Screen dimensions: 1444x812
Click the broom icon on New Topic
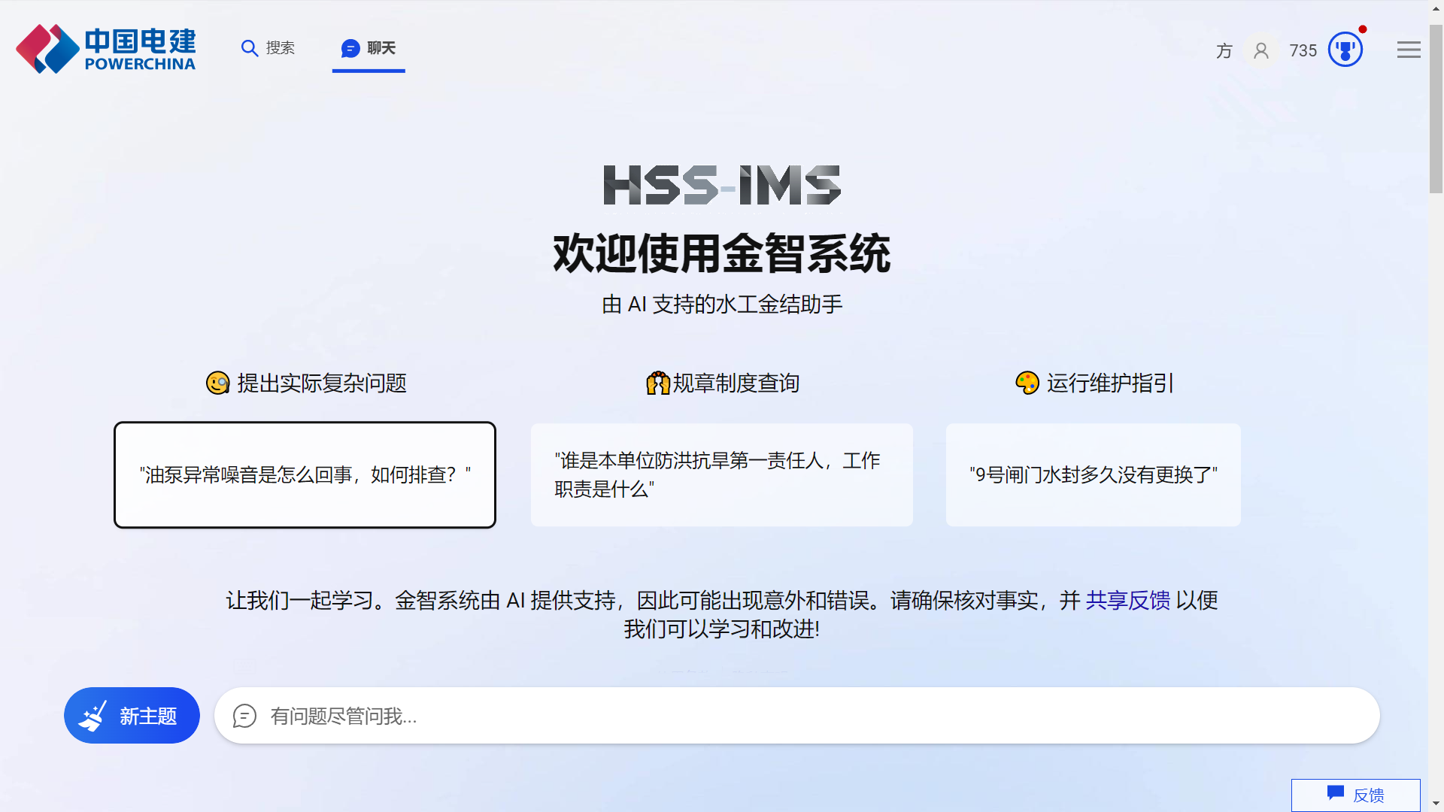pyautogui.click(x=93, y=716)
